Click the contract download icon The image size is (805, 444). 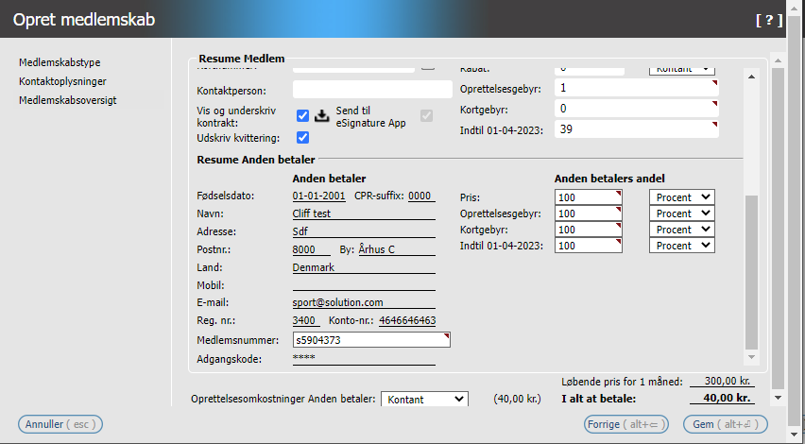pyautogui.click(x=322, y=116)
